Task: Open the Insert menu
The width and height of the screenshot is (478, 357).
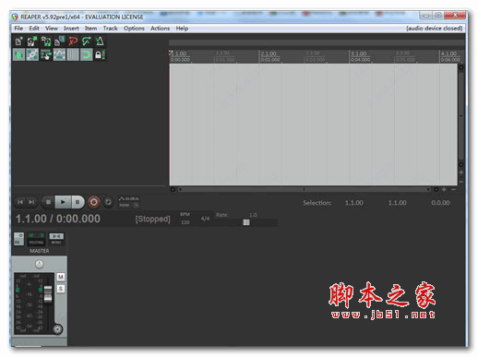Action: click(x=71, y=29)
